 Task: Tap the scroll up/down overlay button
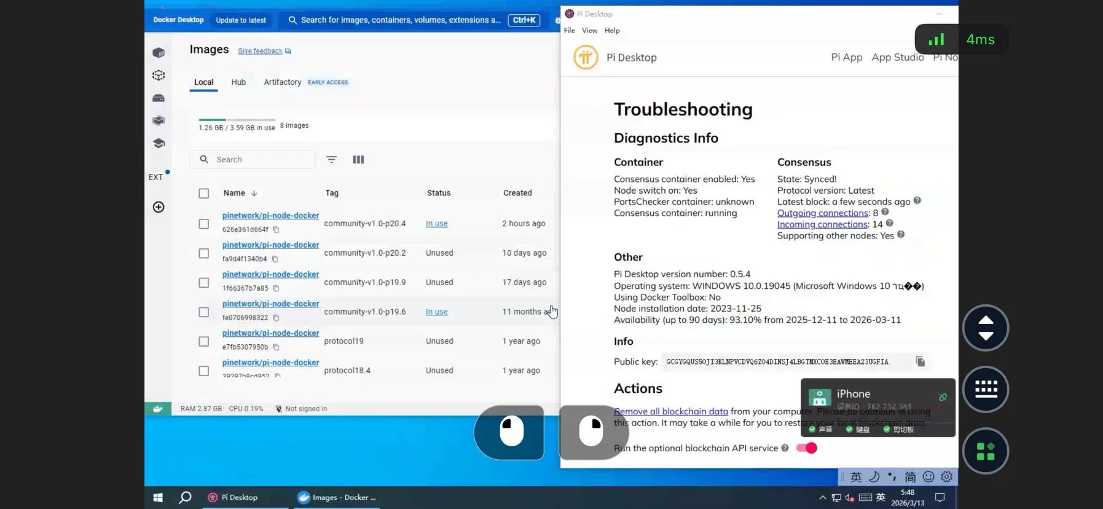coord(986,328)
